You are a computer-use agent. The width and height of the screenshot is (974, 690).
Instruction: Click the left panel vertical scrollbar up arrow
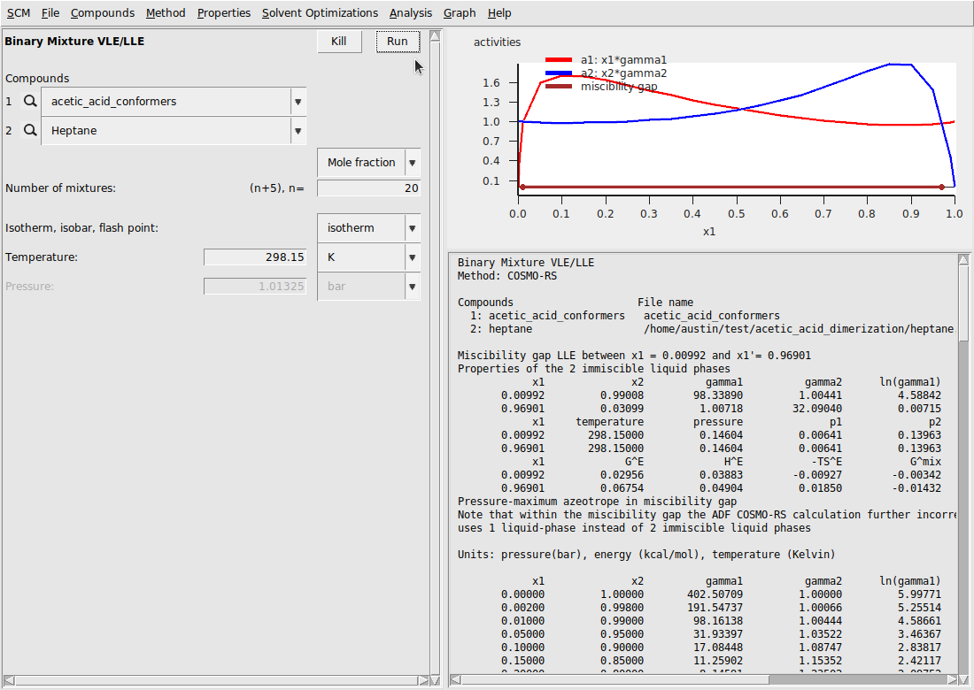point(436,35)
